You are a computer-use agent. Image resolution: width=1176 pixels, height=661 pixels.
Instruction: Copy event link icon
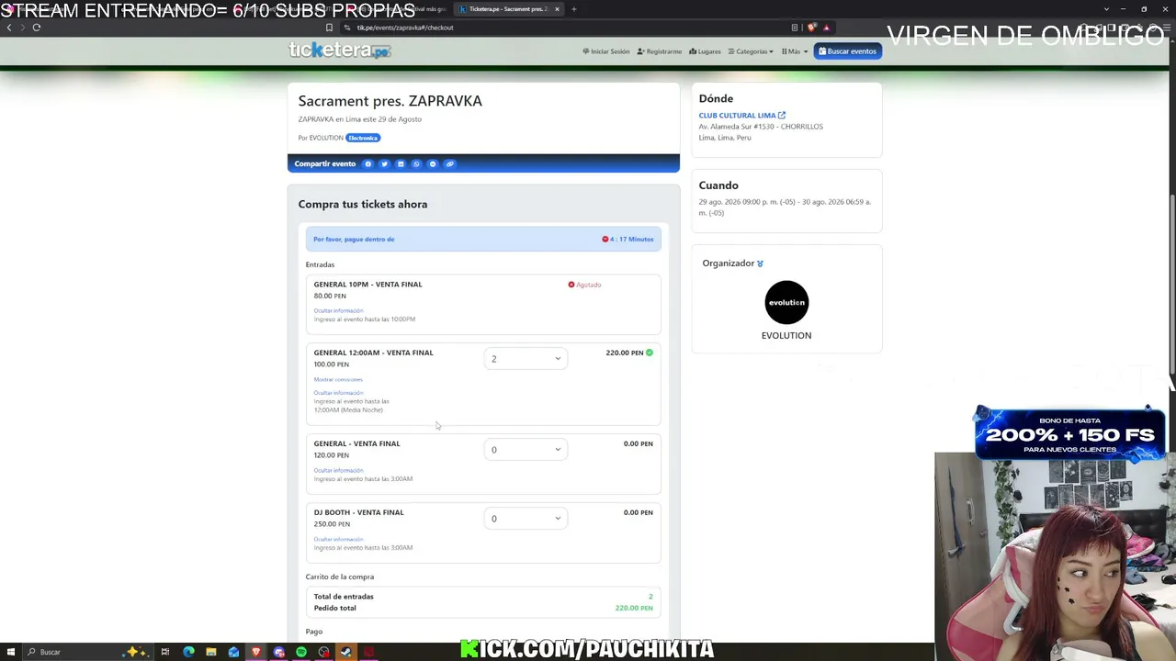point(449,164)
